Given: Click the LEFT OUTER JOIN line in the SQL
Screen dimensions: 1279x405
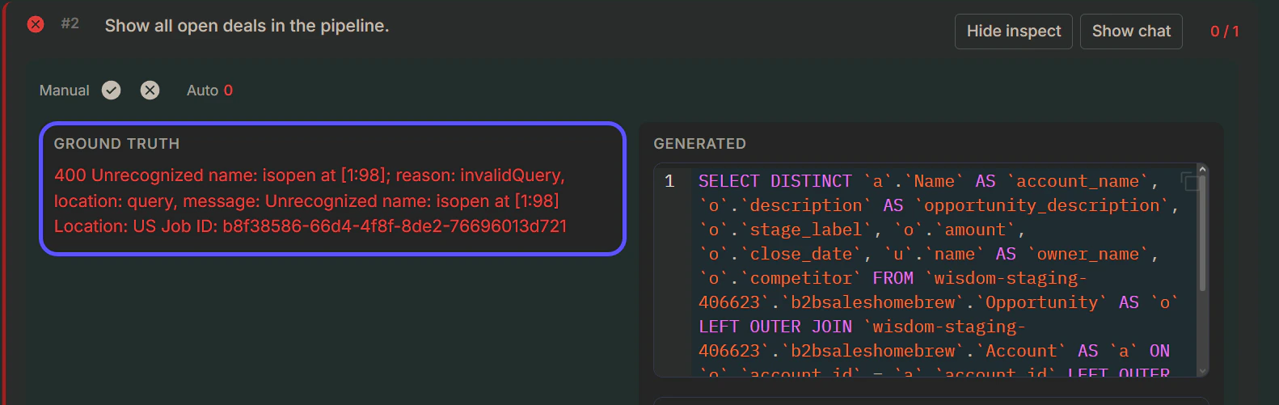Looking at the screenshot, I should point(862,327).
